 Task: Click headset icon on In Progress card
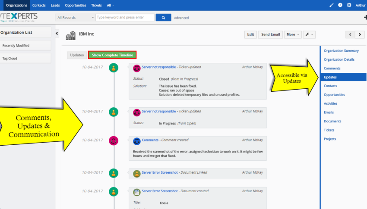pos(137,112)
